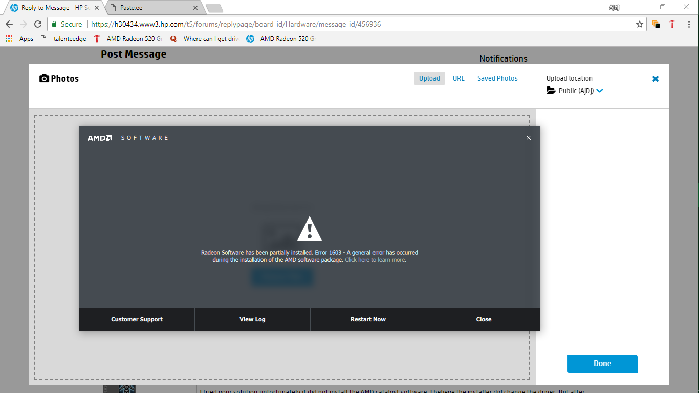Close the 'Reply to Message' browser tab
Viewport: 699px width, 393px height.
(97, 8)
